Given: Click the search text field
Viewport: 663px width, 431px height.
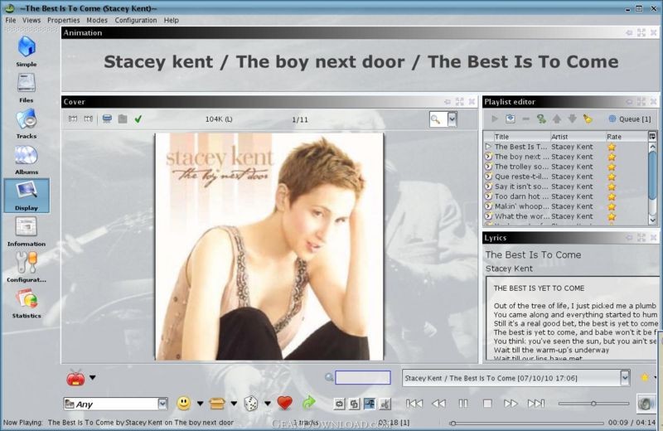Looking at the screenshot, I should point(363,378).
